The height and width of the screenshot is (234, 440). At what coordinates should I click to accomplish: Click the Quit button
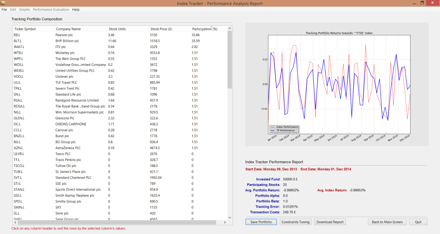pos(418,222)
